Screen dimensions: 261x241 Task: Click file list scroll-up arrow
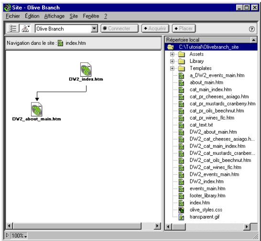tap(254, 40)
